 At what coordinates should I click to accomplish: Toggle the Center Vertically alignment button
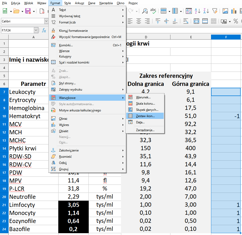click(x=166, y=21)
